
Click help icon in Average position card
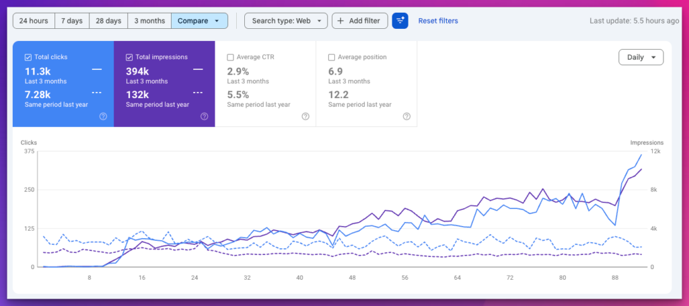[x=406, y=116]
